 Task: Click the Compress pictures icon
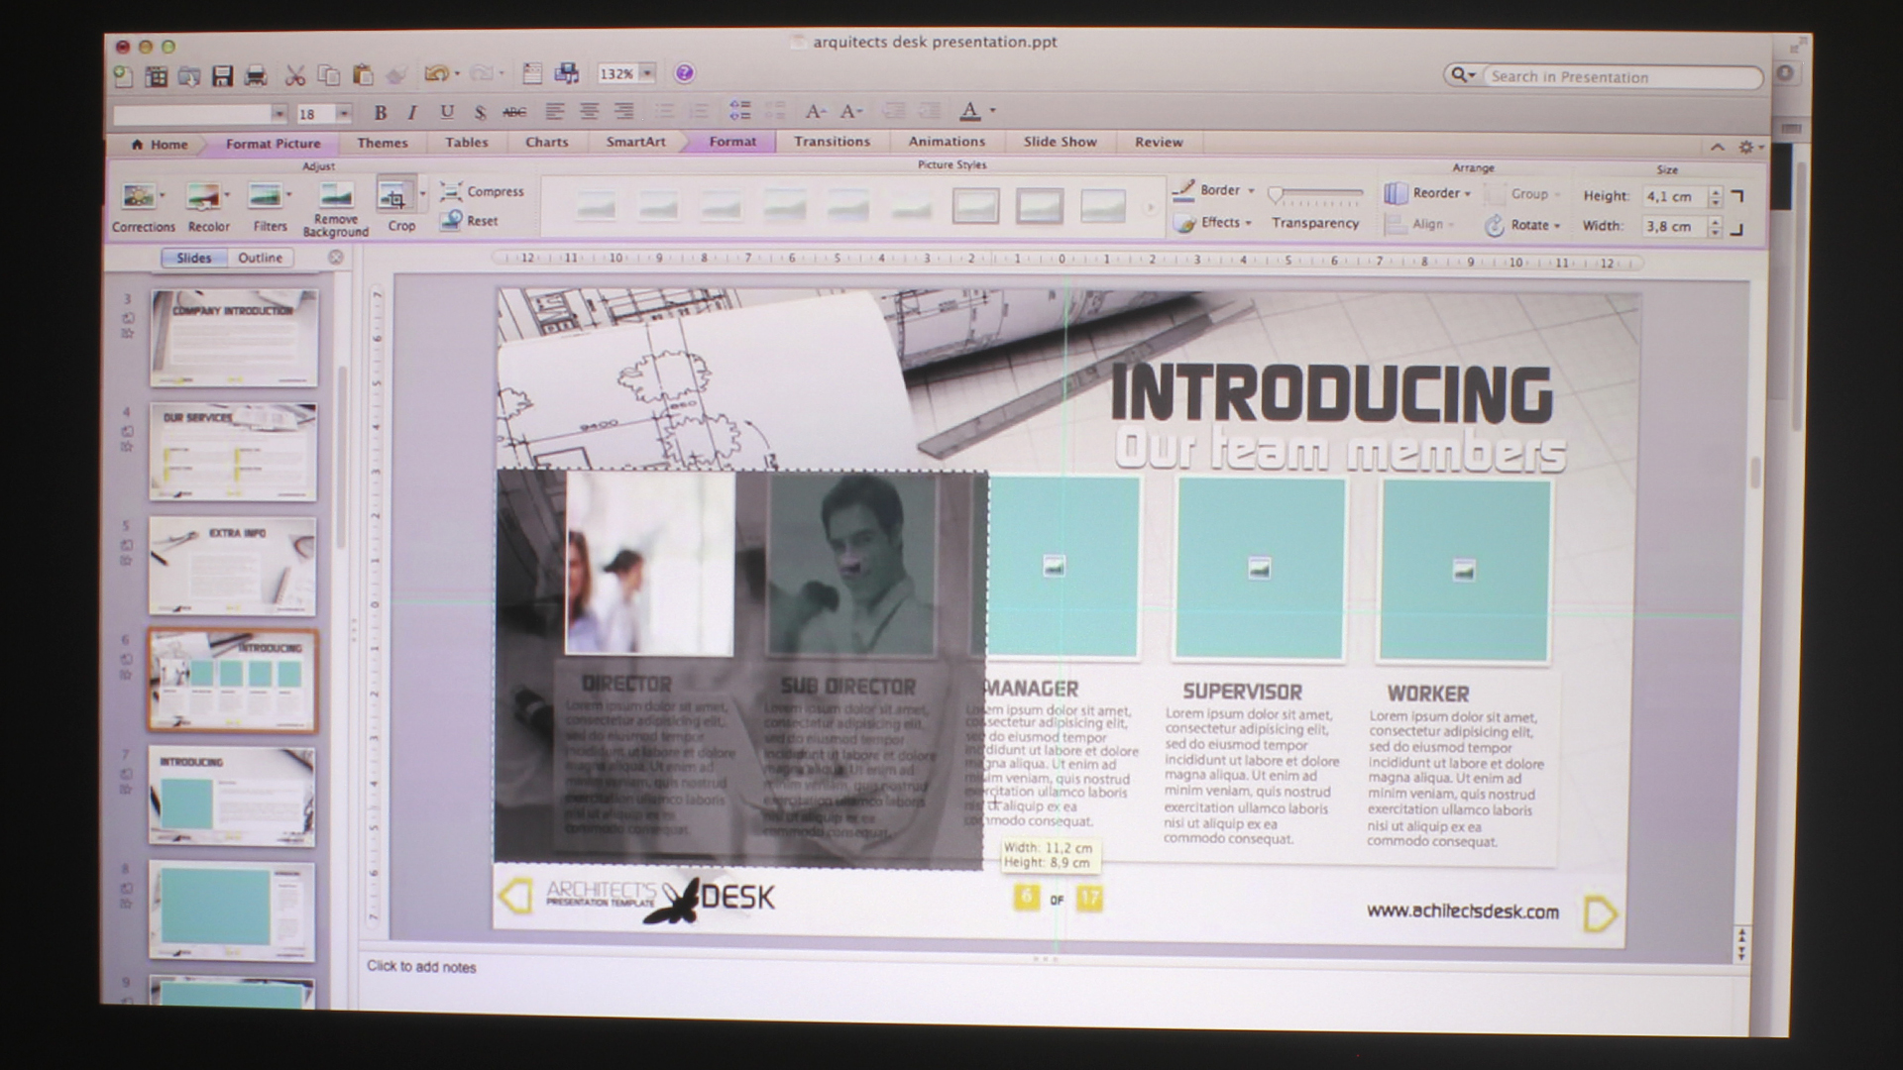coord(451,191)
